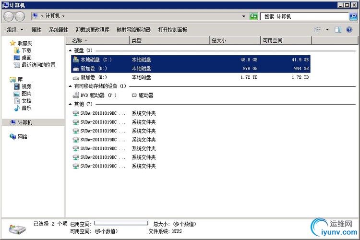The height and width of the screenshot is (240, 360).
Task: Collapse the 其他 (7) group
Action: click(70, 104)
